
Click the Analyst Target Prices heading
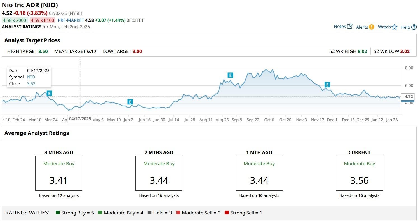point(32,40)
